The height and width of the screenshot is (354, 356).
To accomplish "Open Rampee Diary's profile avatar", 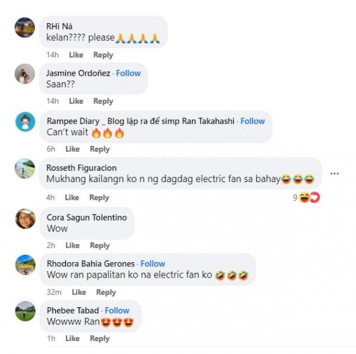I will pyautogui.click(x=25, y=122).
